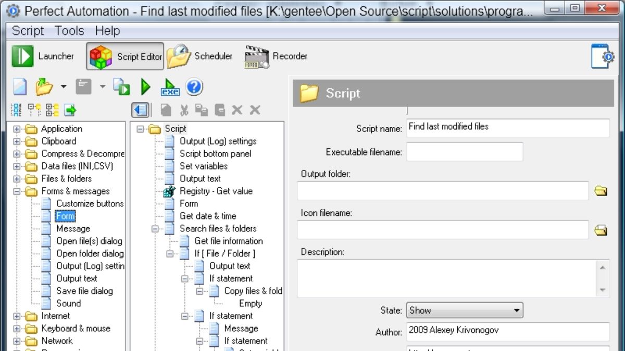The image size is (625, 351).
Task: Open the Help menu
Action: [107, 31]
